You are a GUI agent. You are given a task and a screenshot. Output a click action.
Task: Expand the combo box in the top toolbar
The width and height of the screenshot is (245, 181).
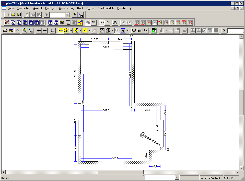[67, 15]
